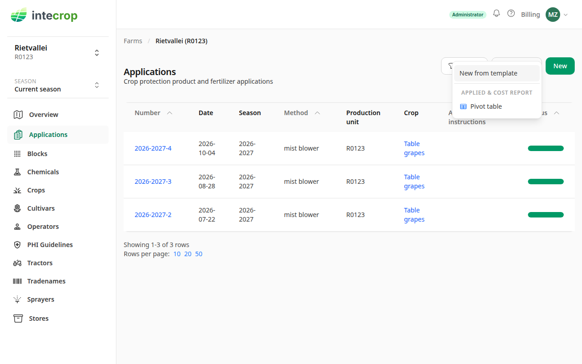This screenshot has width=582, height=364.
Task: Click the Blocks grid icon
Action: tap(17, 154)
